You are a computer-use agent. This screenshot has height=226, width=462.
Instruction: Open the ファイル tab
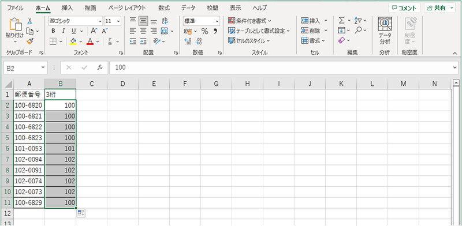(x=15, y=8)
